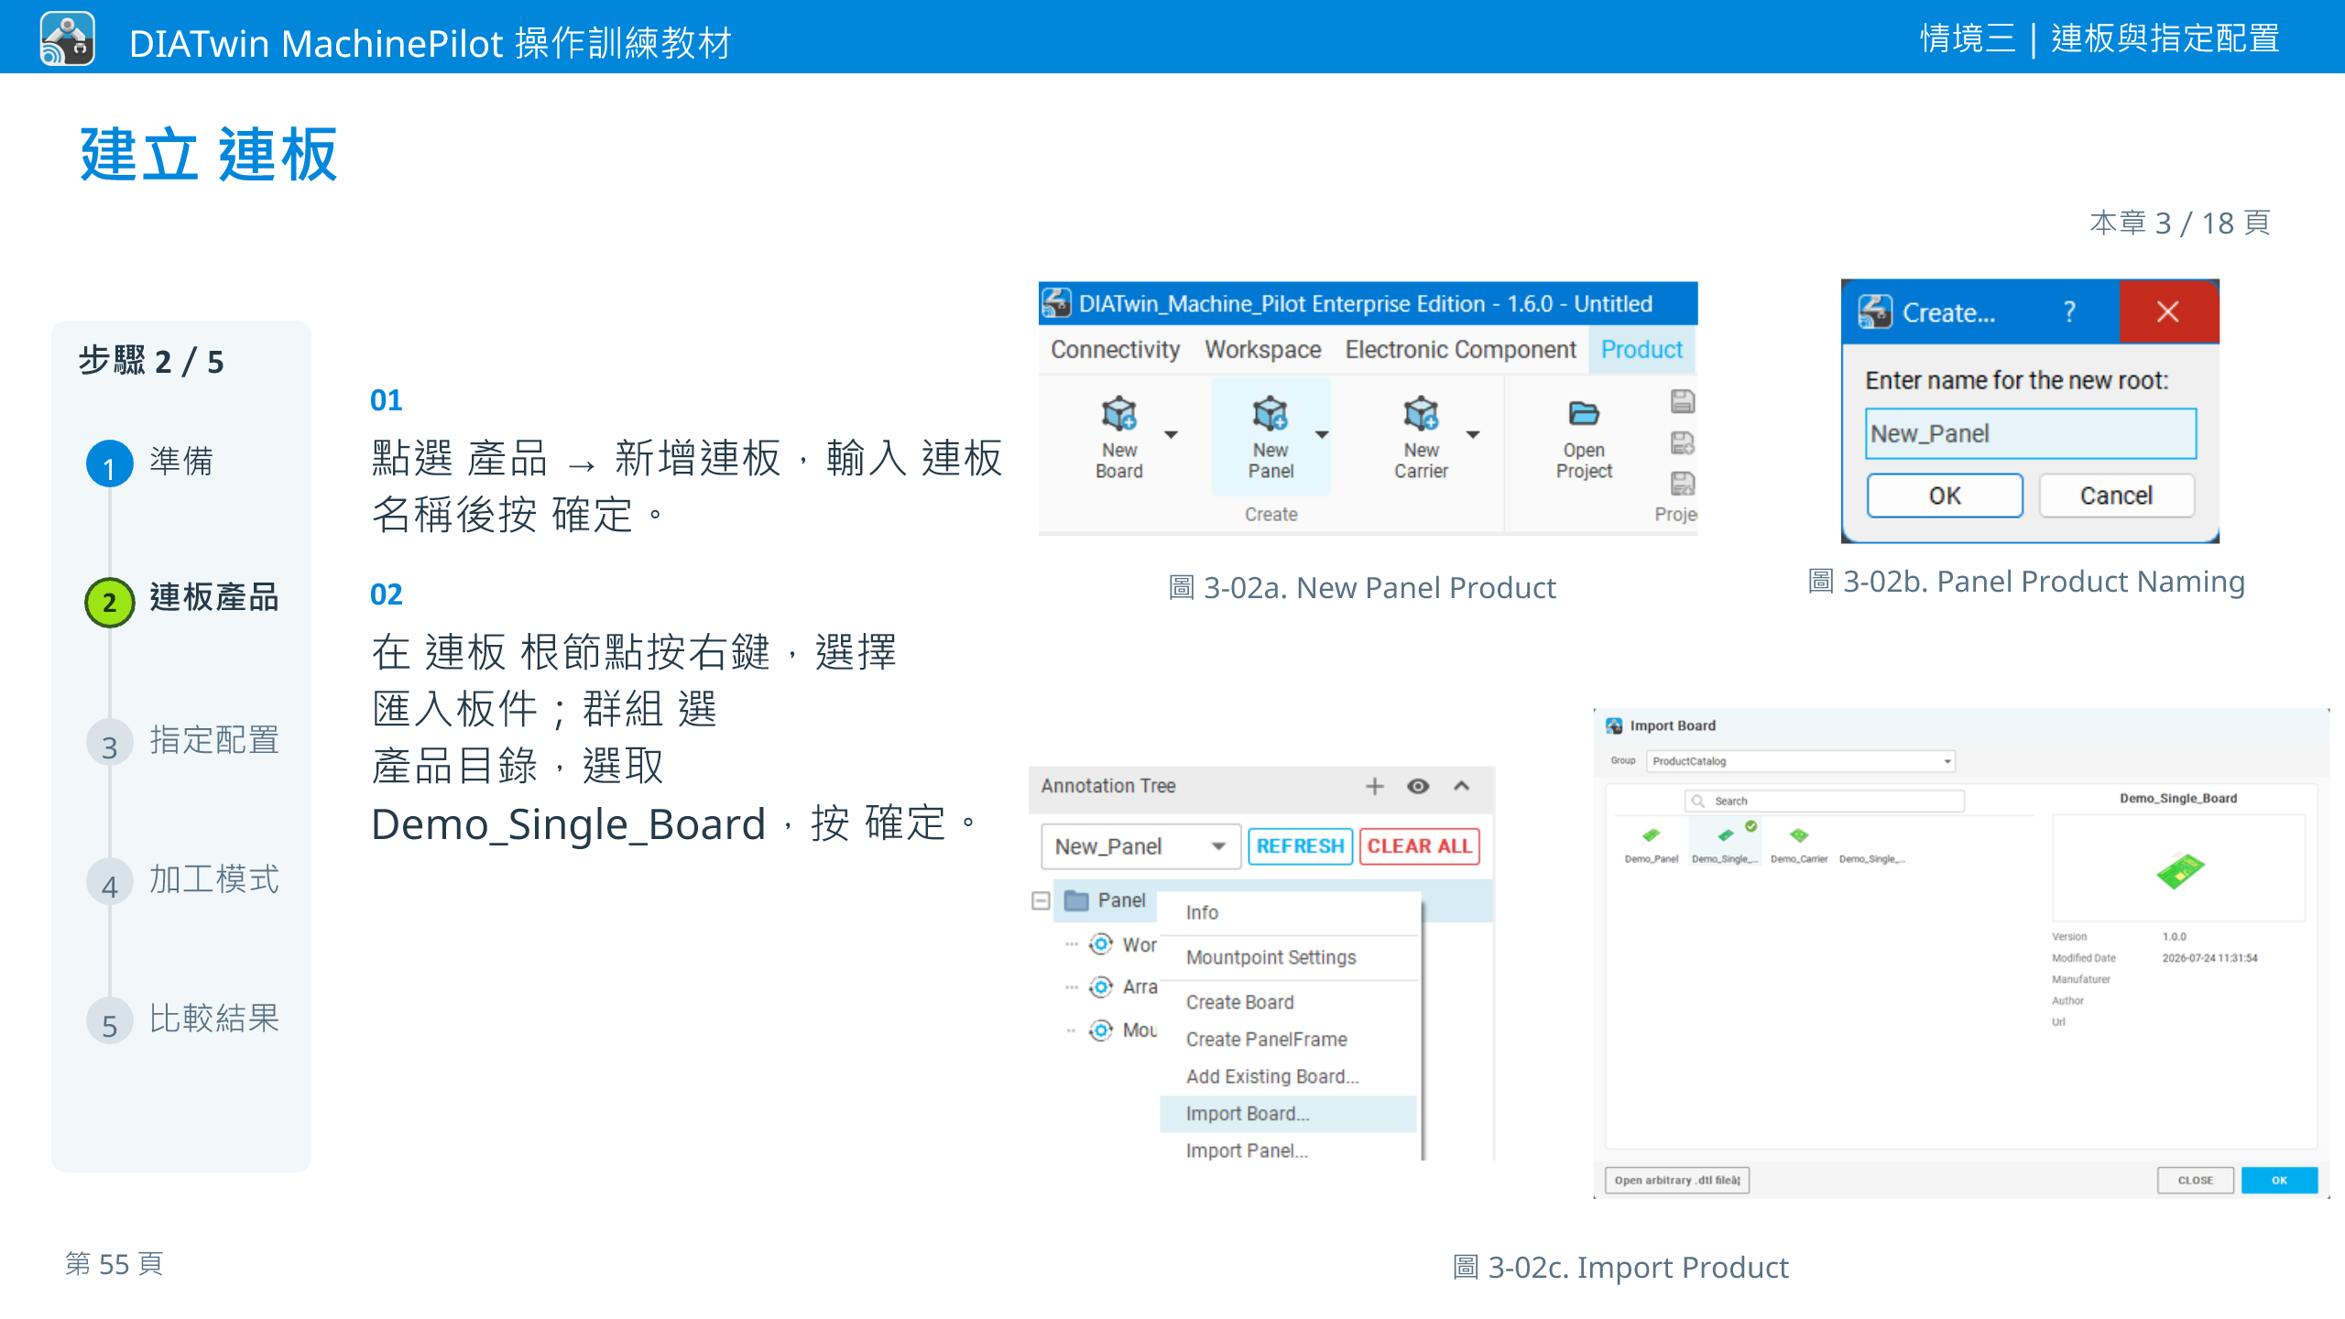Click CLOSE in the Import Board dialog
2345x1319 pixels.
point(2195,1180)
